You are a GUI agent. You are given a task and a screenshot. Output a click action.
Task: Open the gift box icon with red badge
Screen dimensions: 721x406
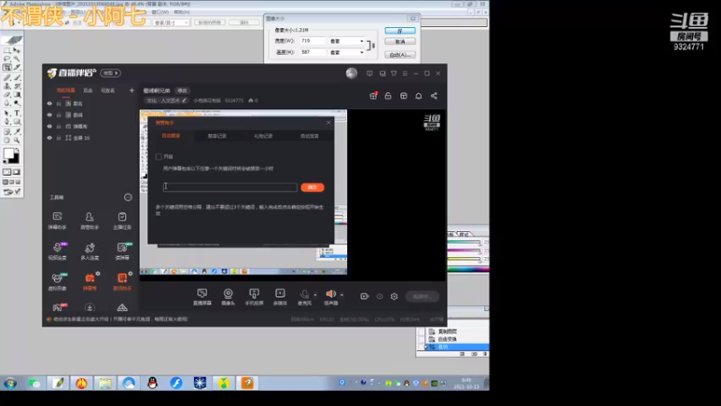point(373,96)
